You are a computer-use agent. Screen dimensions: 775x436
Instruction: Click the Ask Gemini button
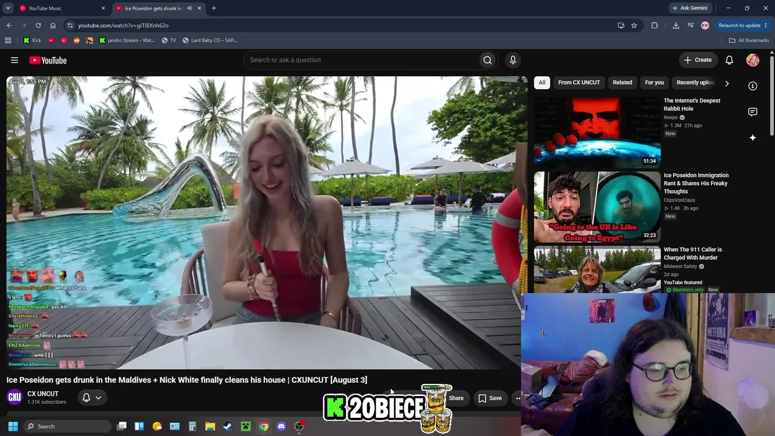(x=690, y=8)
